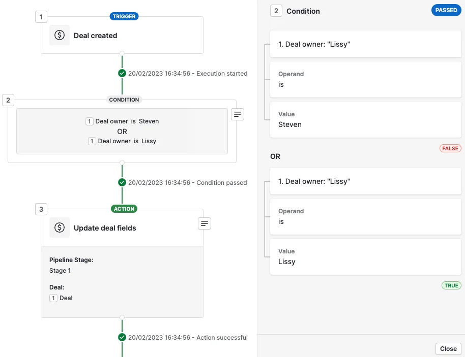Open details icon beside the condition block
Screen dimensions: 465x357
coord(238,114)
